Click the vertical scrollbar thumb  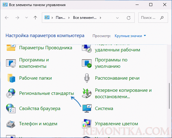[169, 96]
